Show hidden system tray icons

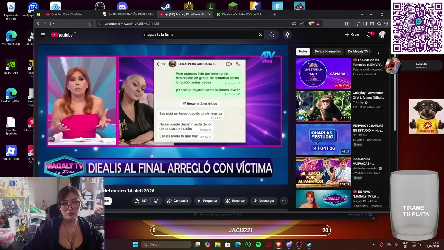[374, 244]
